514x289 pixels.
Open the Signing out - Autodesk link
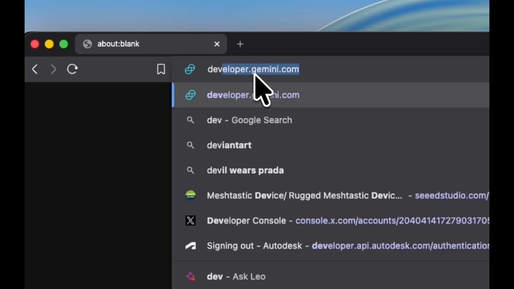254,246
